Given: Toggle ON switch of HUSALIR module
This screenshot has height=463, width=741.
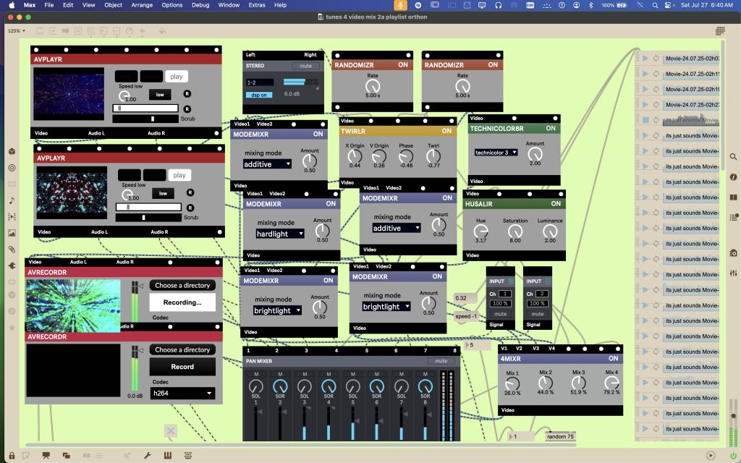Looking at the screenshot, I should (x=556, y=203).
